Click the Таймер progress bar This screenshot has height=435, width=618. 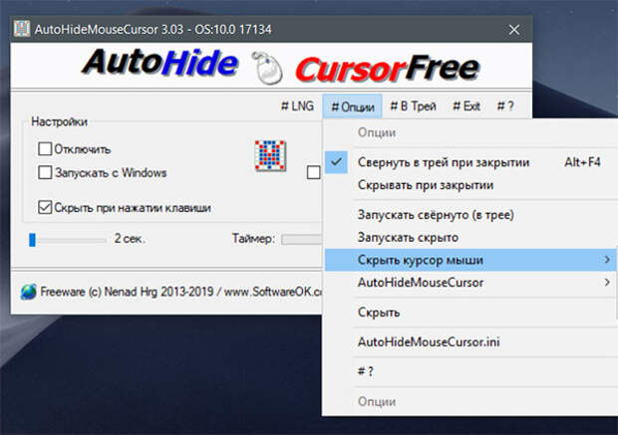click(302, 239)
